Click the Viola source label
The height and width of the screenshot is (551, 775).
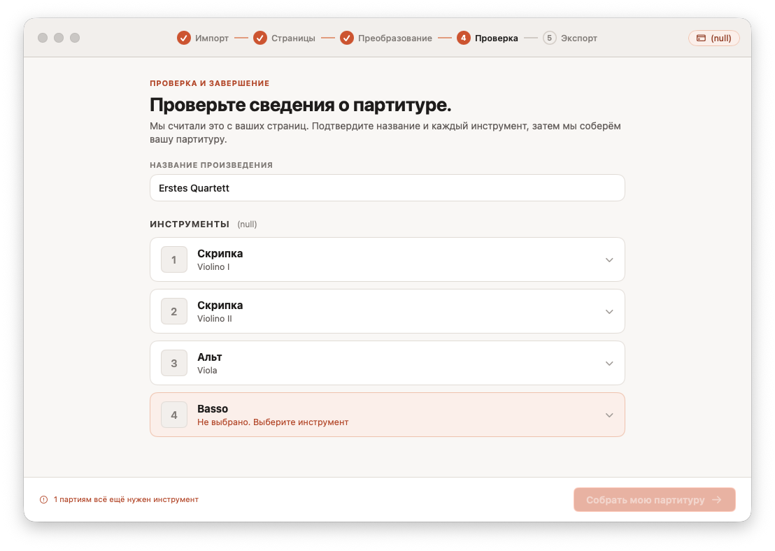[x=207, y=371]
